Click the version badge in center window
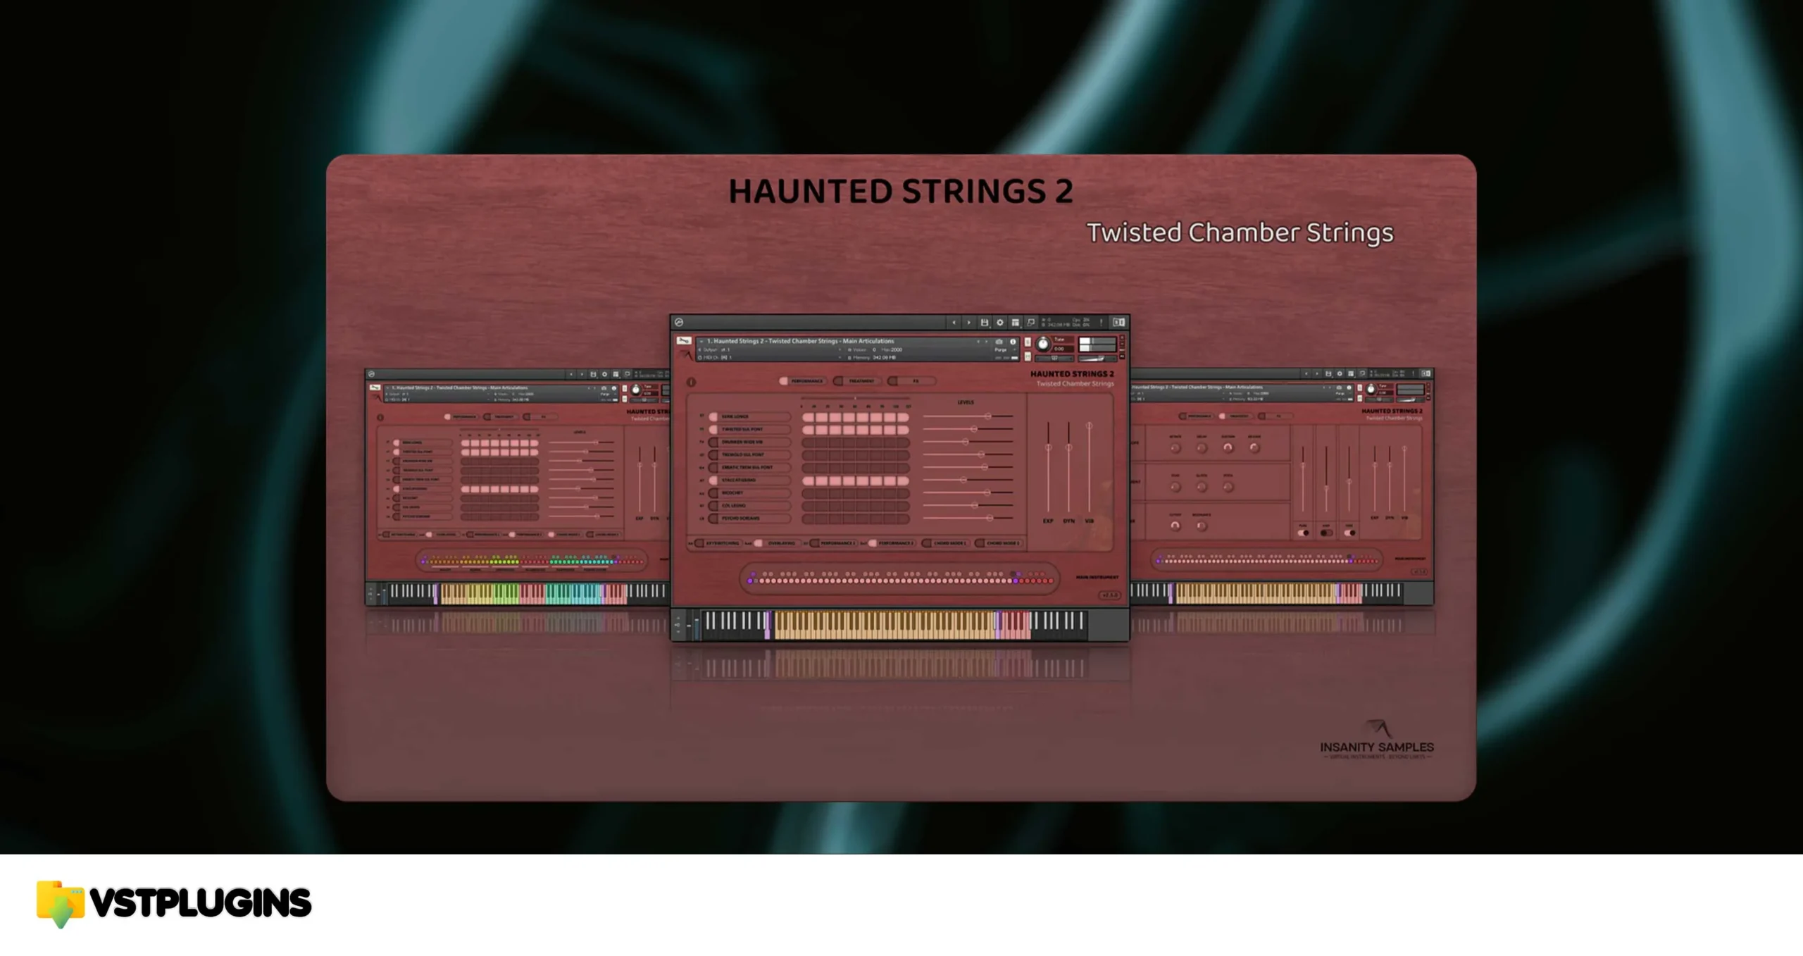 pyautogui.click(x=1110, y=595)
